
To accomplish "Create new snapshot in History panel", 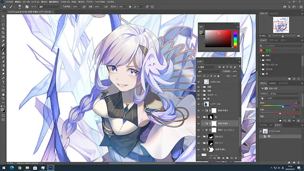I will coord(294,162).
